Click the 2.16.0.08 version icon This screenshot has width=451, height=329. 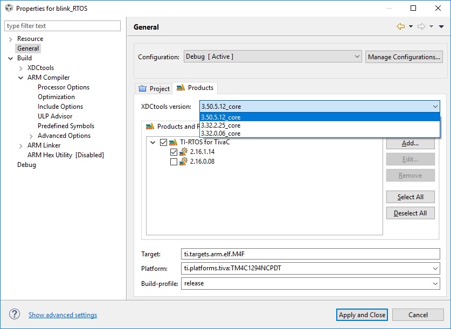pyautogui.click(x=183, y=162)
